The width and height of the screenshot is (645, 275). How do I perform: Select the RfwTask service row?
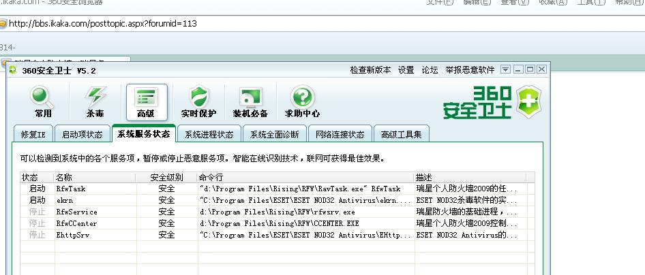click(277, 189)
